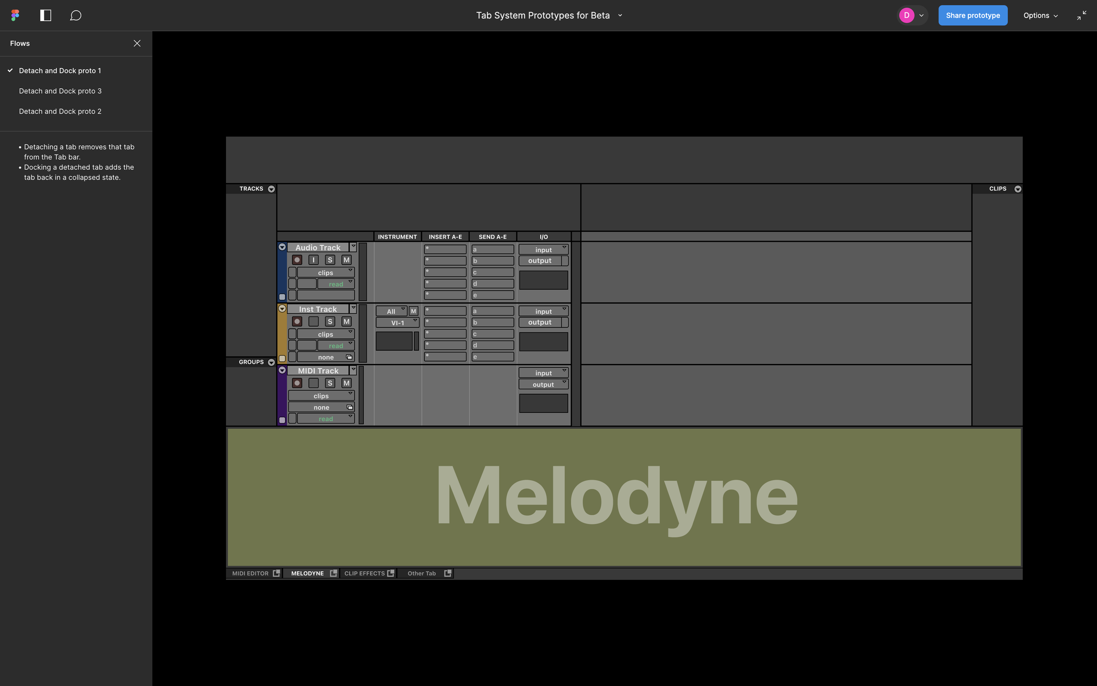Open prototype title dropdown chevron
This screenshot has width=1097, height=686.
pos(620,15)
